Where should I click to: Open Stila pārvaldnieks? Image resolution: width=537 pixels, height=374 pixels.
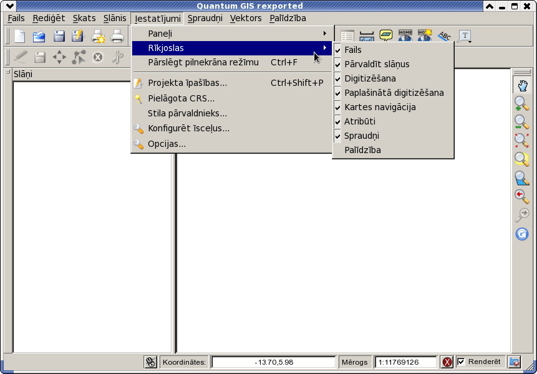tap(232, 113)
